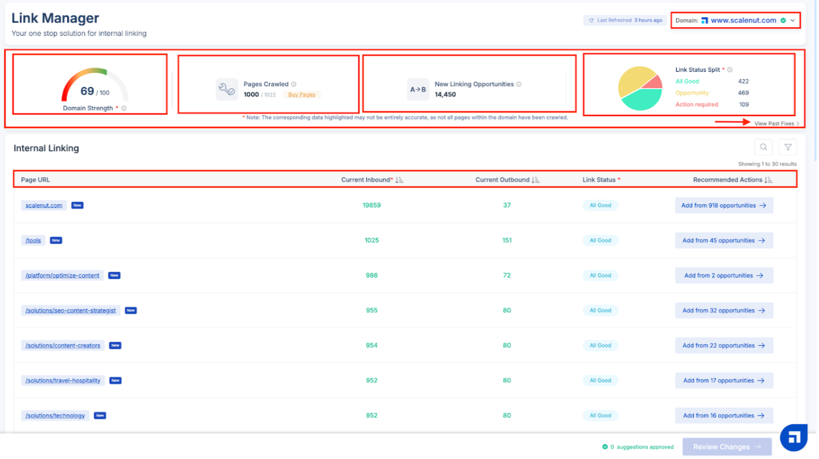Open View Past Fixes
Screen dimensions: 819x459
[776, 123]
